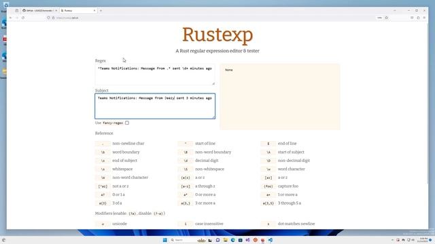
Task: Close the GitHub browser tab
Action: coord(56,11)
